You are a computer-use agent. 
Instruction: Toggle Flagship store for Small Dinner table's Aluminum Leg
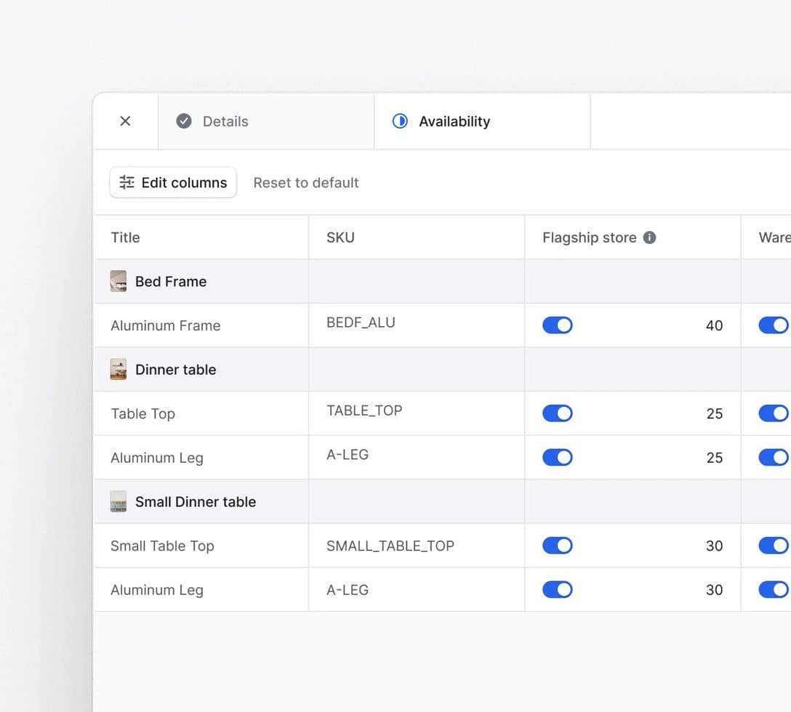coord(558,589)
